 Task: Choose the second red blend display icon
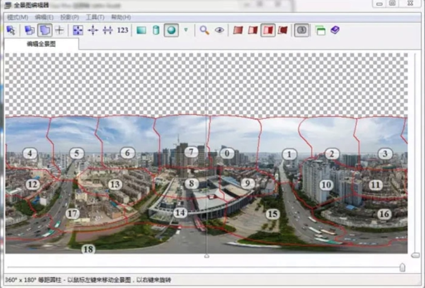(x=253, y=30)
